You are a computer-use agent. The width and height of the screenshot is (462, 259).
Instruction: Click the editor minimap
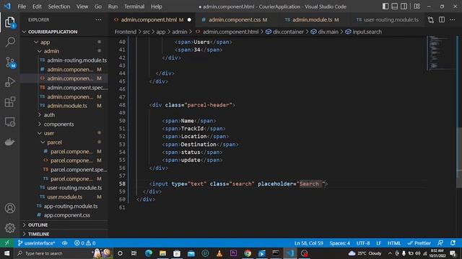[440, 53]
